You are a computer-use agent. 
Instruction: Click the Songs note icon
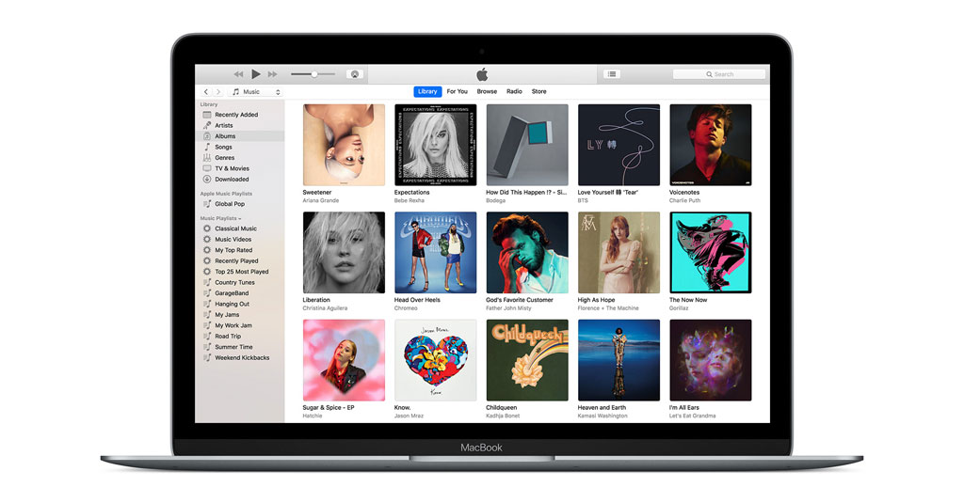(207, 147)
